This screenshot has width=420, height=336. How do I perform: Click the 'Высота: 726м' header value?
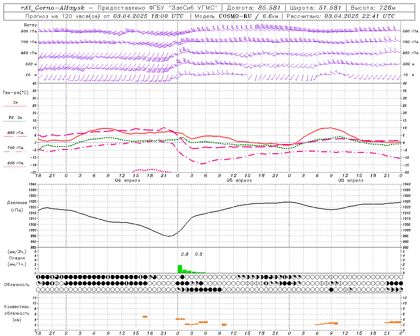coord(373,8)
